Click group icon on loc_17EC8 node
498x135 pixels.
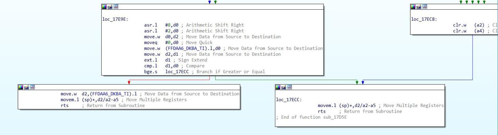point(425,7)
